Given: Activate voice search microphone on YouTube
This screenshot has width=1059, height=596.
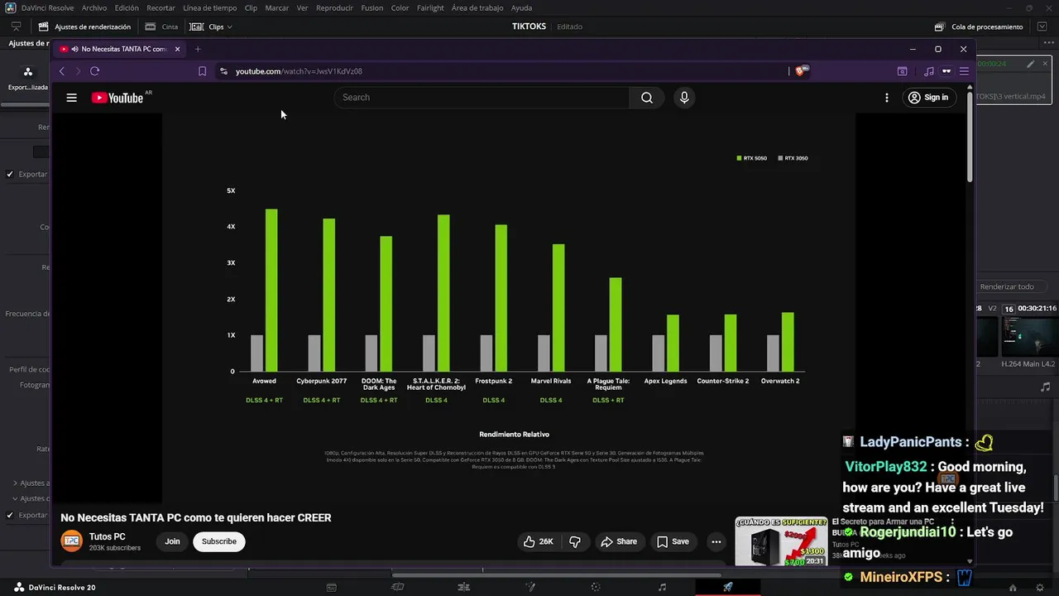Looking at the screenshot, I should tap(684, 98).
